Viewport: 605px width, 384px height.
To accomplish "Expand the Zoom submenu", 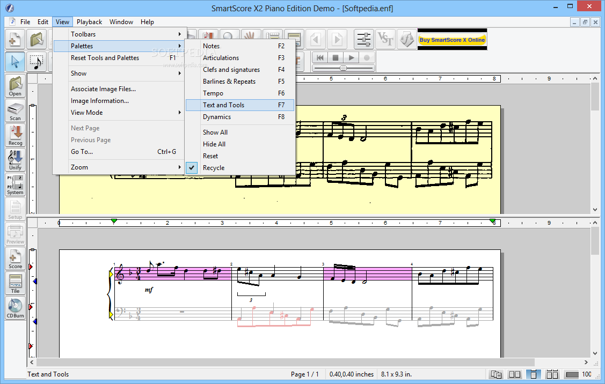I will [120, 167].
